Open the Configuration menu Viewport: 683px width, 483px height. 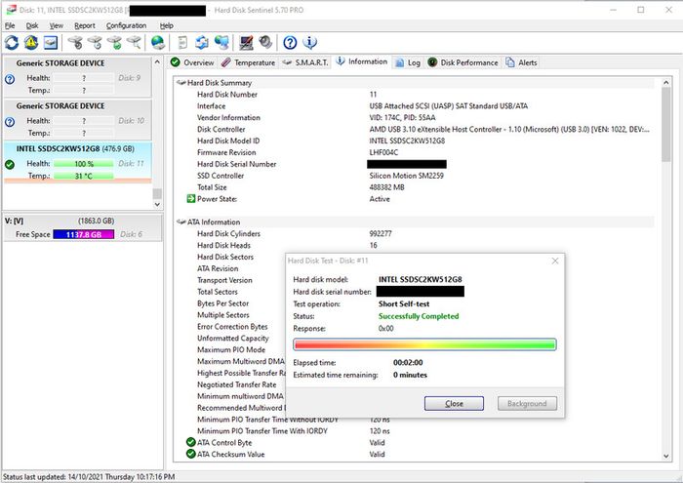click(126, 25)
